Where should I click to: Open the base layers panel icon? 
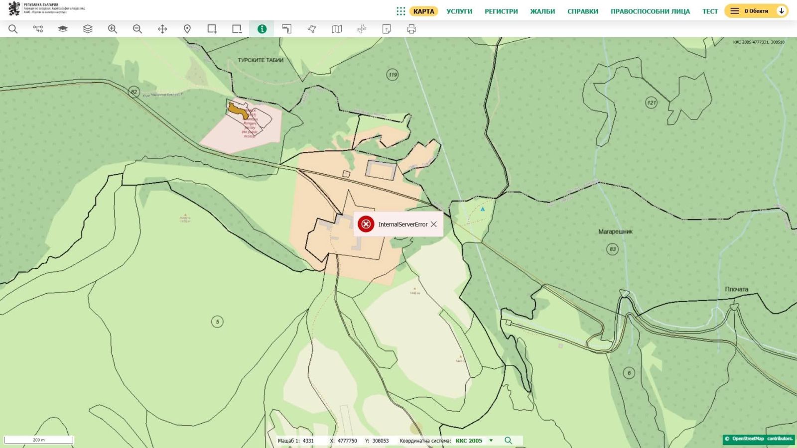63,29
